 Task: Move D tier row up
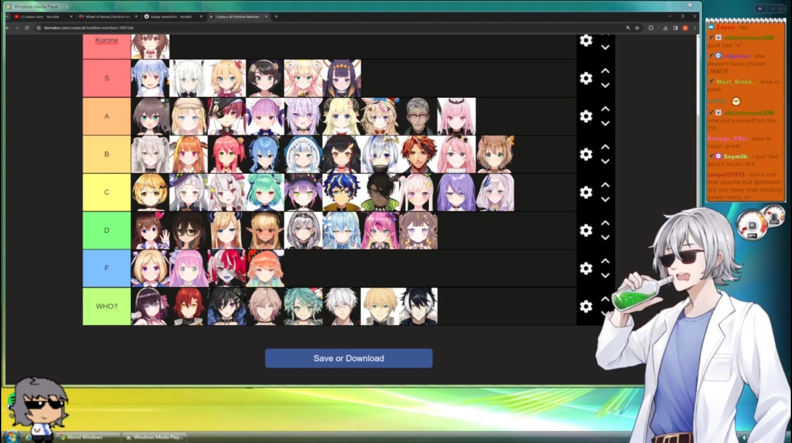[605, 223]
